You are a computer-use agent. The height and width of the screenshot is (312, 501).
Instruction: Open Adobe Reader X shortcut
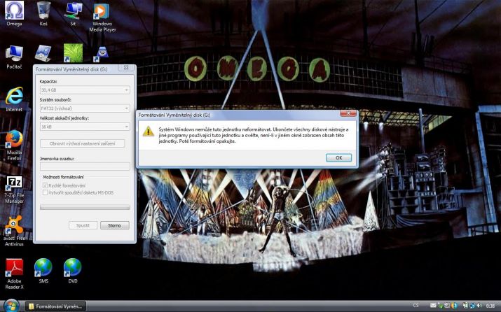(14, 274)
